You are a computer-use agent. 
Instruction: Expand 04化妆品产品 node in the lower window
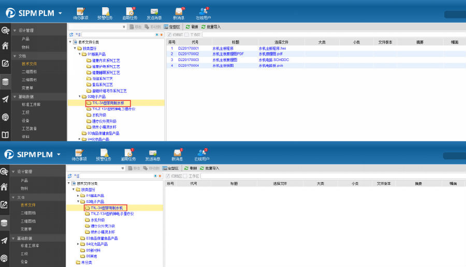(x=79, y=244)
